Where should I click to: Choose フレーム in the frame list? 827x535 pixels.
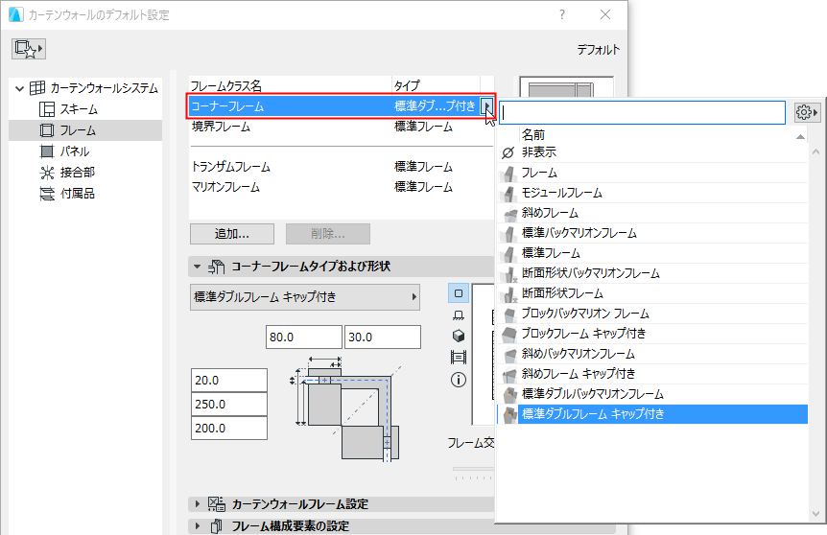652,173
